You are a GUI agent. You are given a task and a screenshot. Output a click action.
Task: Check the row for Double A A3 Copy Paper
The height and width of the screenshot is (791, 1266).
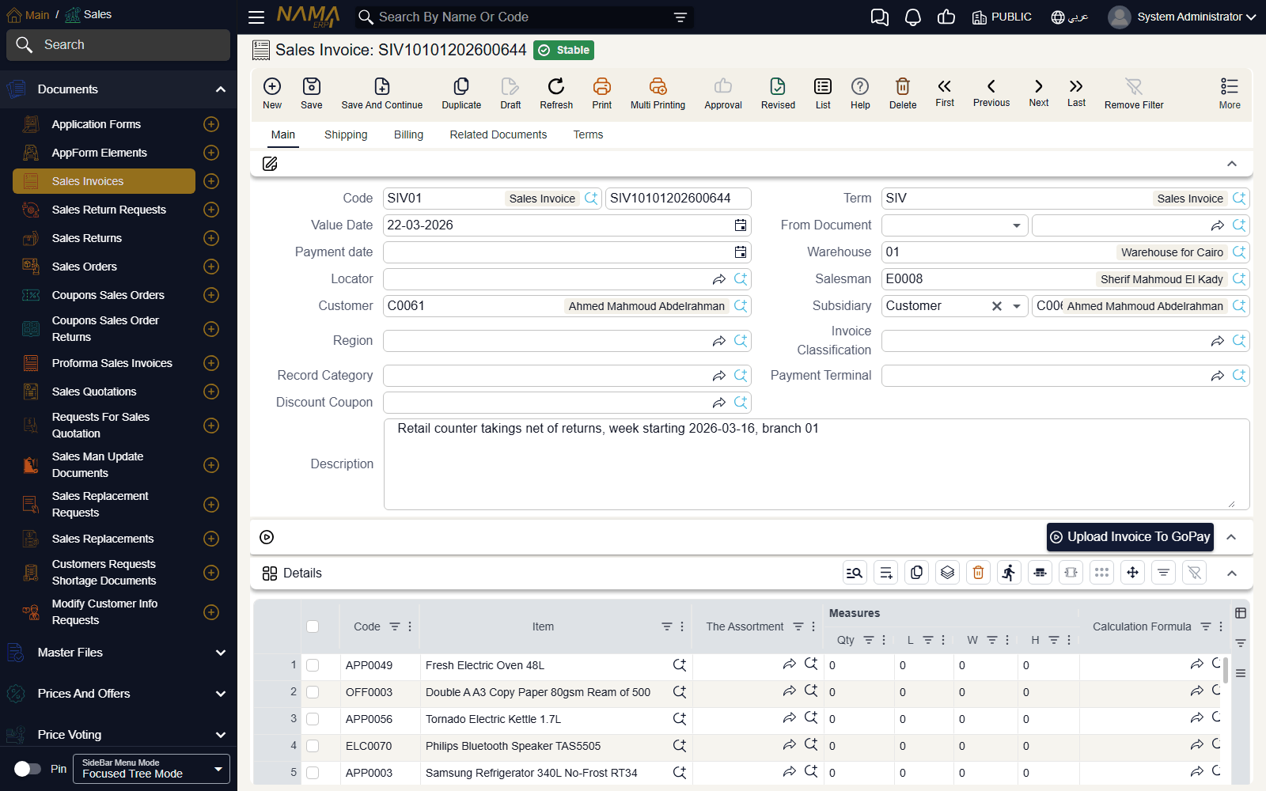tap(313, 692)
